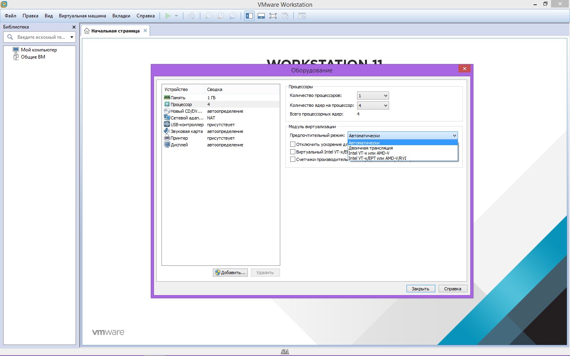570x356 pixels.
Task: Click the VMware Workstation app icon in title bar
Action: click(4, 4)
